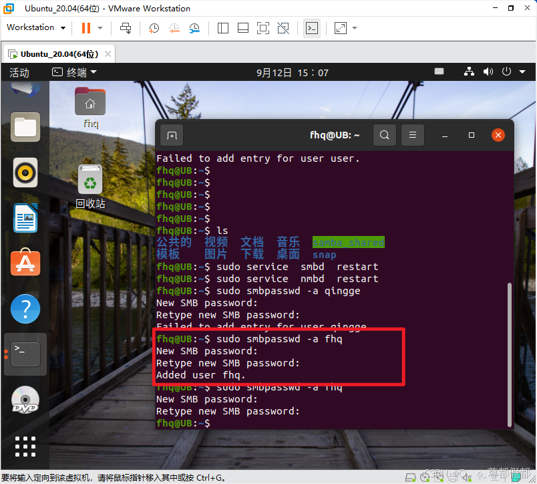Close the fhq@UB terminal window
537x484 pixels.
[498, 135]
